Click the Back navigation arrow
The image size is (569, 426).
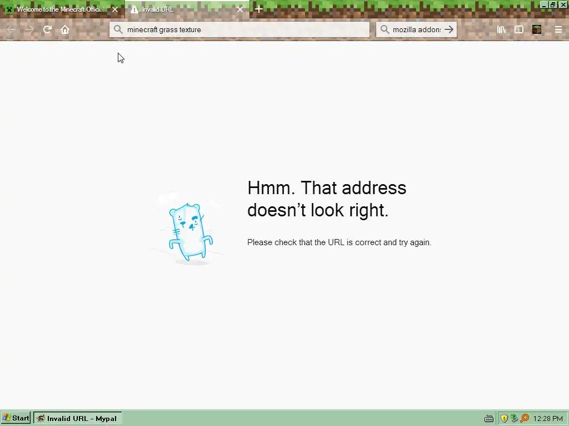click(11, 30)
